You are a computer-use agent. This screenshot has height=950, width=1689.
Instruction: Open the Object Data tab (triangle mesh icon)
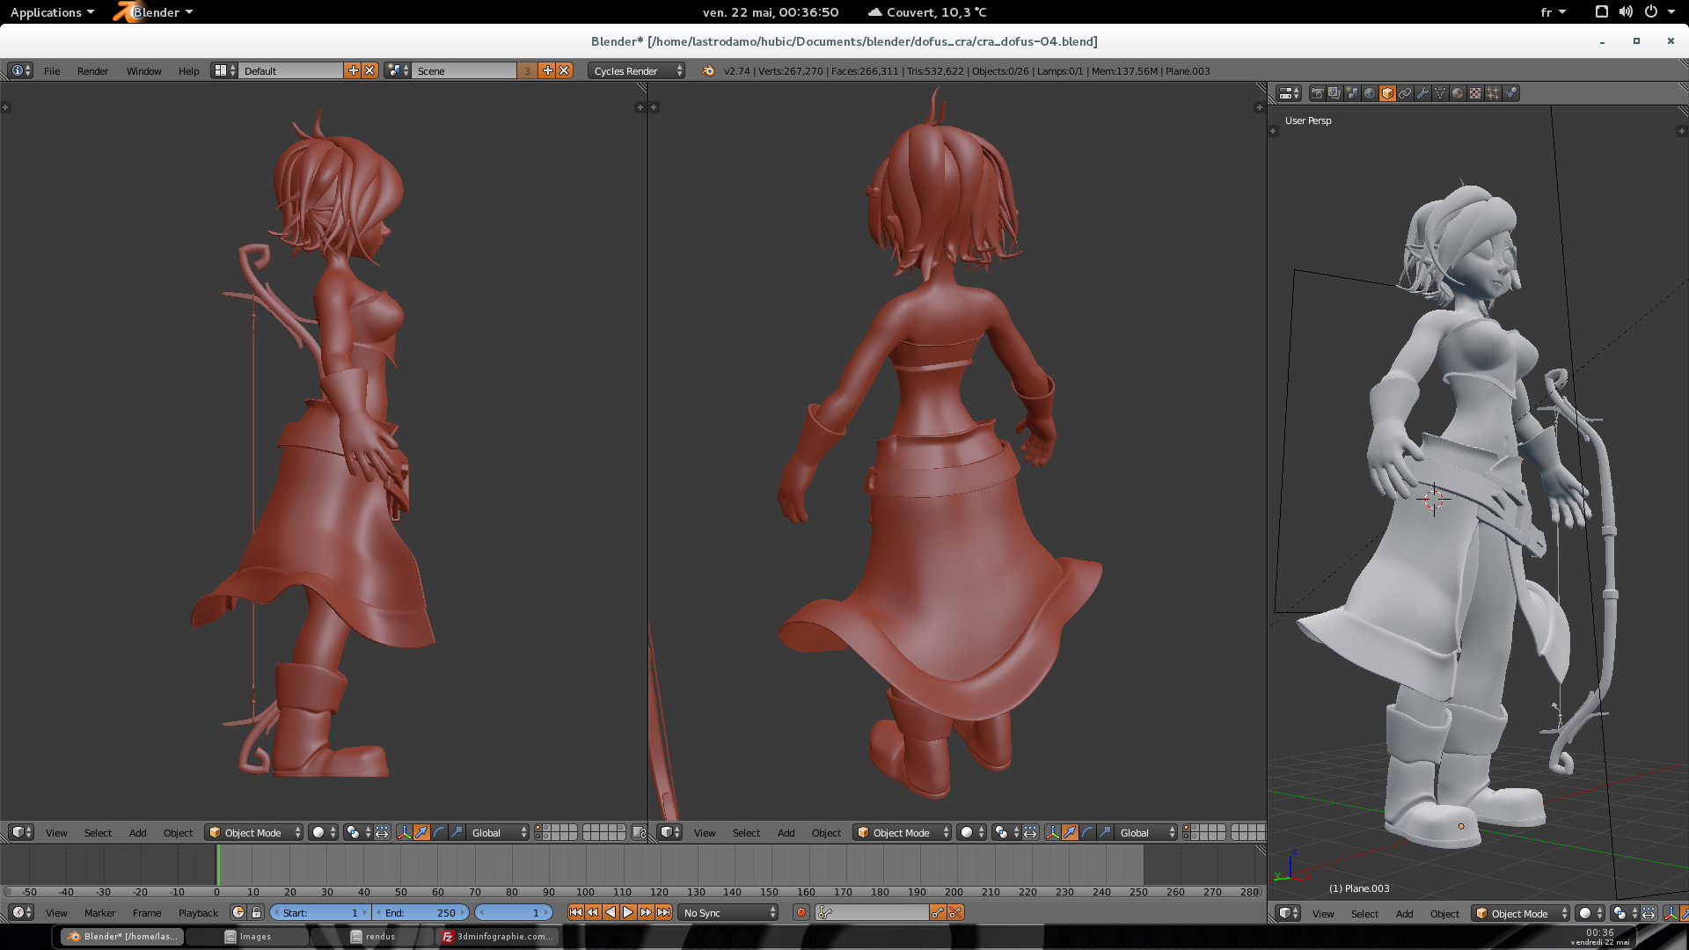click(1440, 93)
